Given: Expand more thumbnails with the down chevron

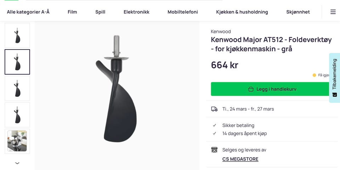Looking at the screenshot, I should (17, 163).
